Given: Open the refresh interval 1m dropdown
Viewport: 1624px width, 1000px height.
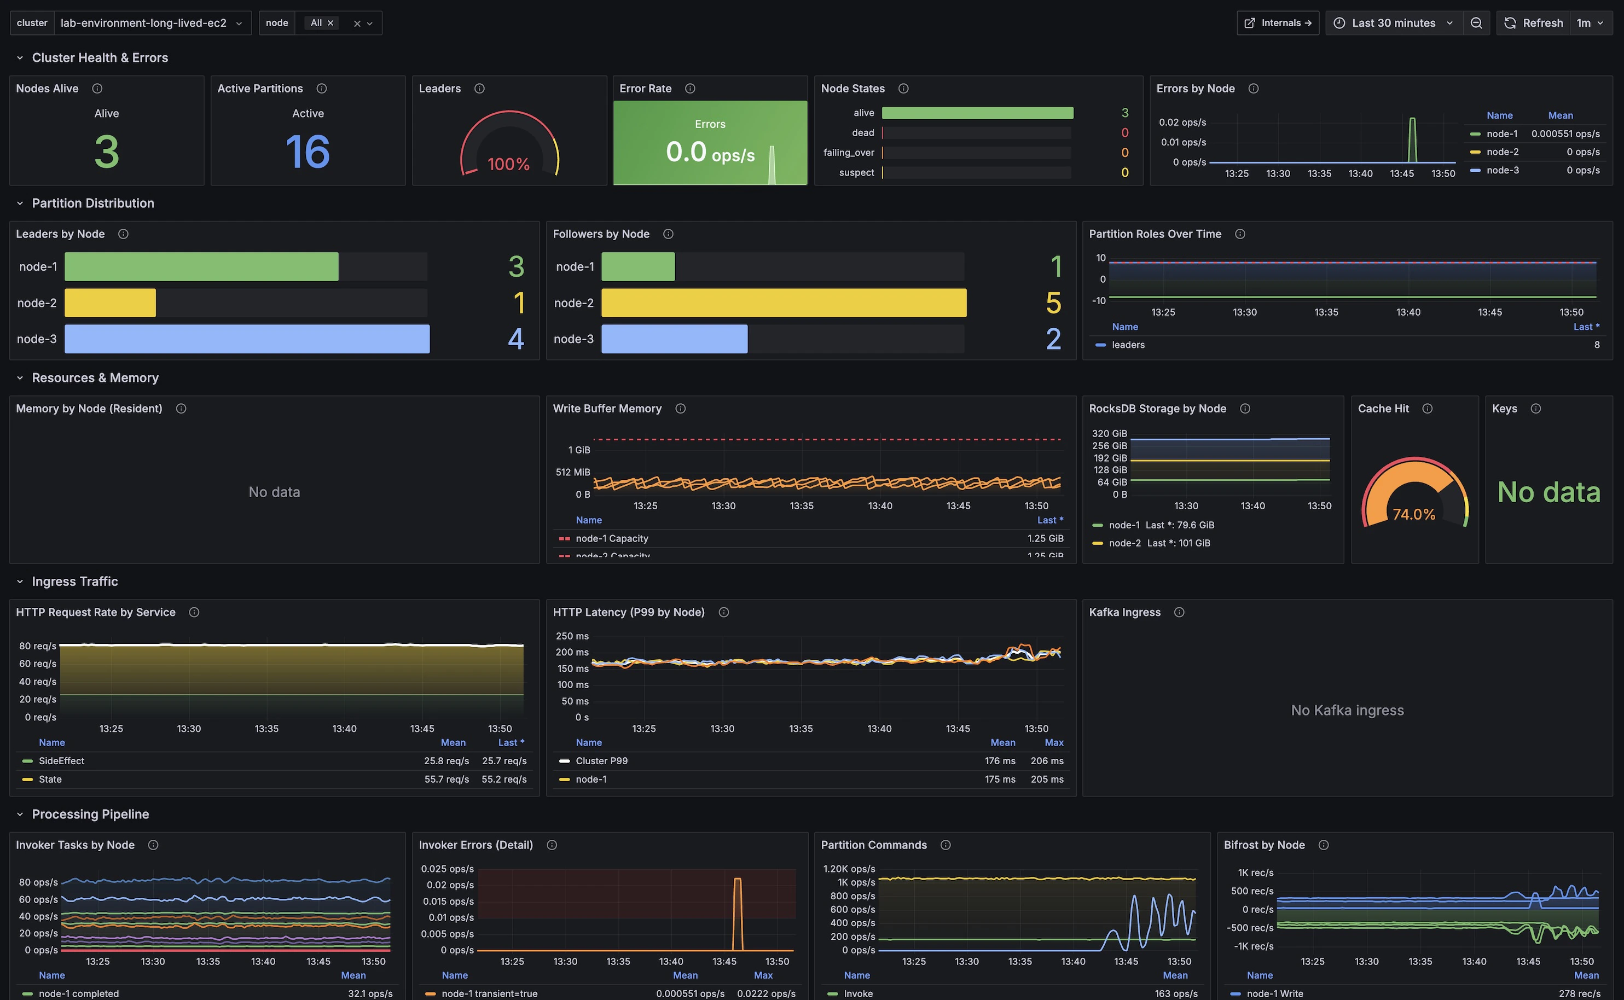Looking at the screenshot, I should tap(1589, 23).
